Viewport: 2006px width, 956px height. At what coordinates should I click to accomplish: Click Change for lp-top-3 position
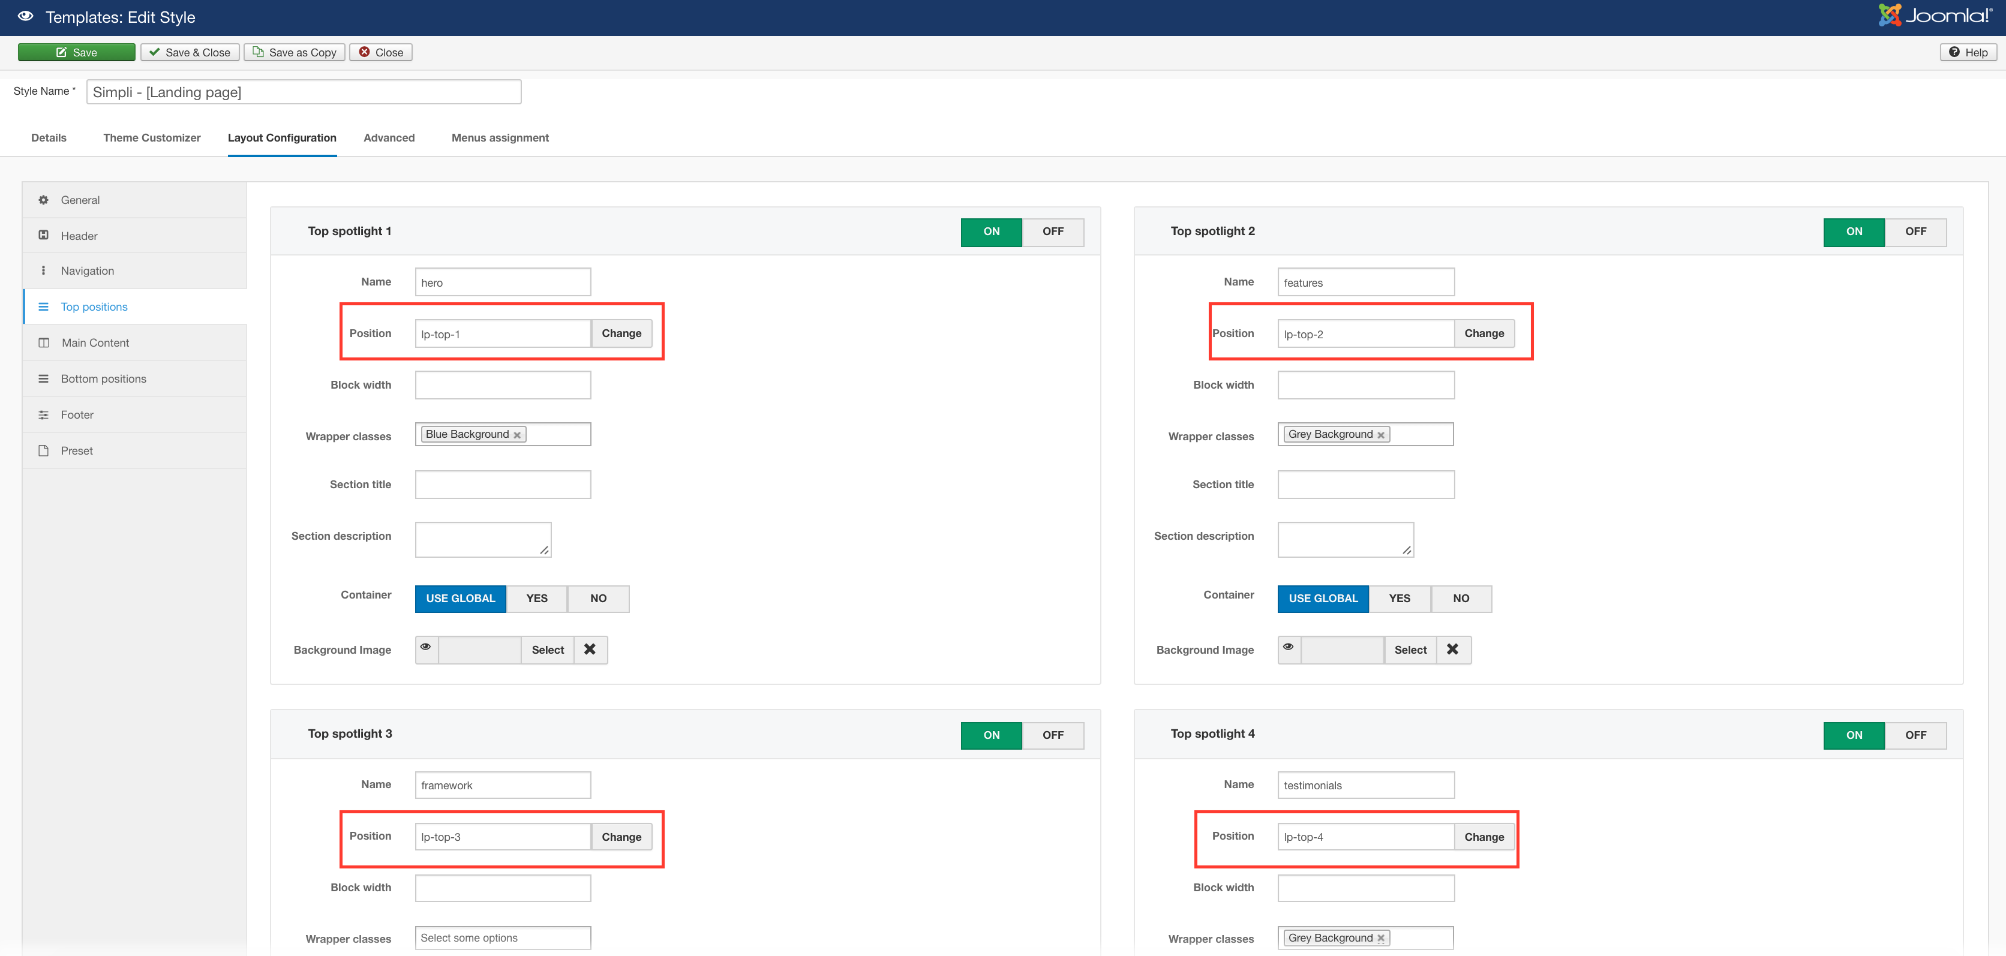tap(621, 837)
